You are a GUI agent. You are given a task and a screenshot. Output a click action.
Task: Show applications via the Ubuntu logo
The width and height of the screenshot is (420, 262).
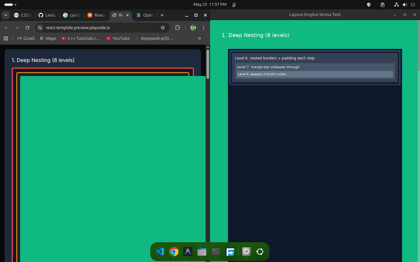[x=260, y=252]
